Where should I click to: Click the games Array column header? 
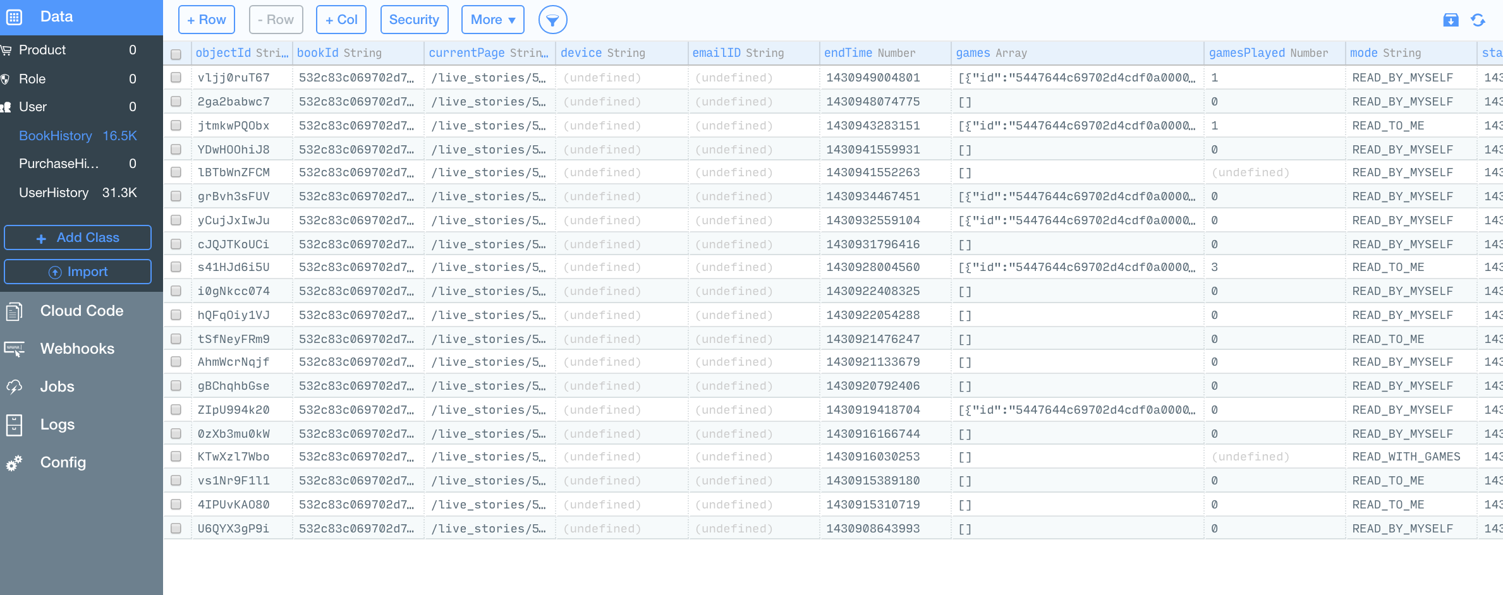(1078, 53)
